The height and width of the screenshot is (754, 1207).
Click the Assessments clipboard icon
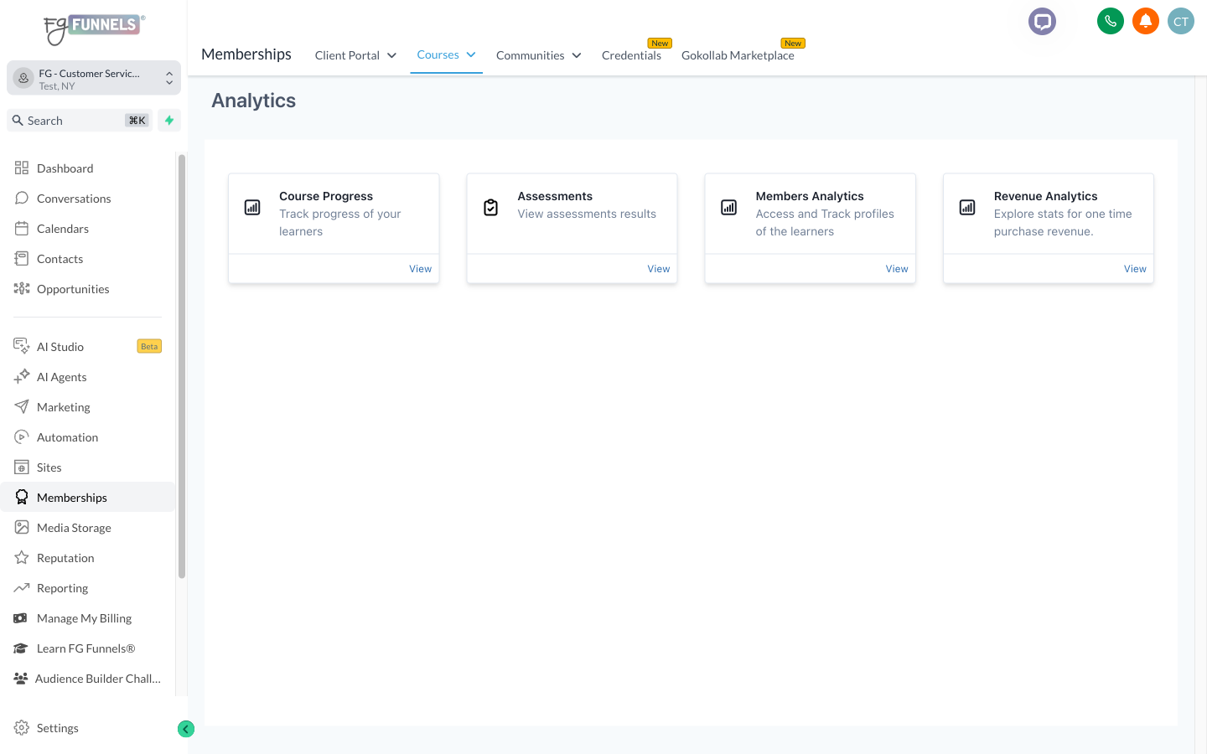[x=491, y=208]
